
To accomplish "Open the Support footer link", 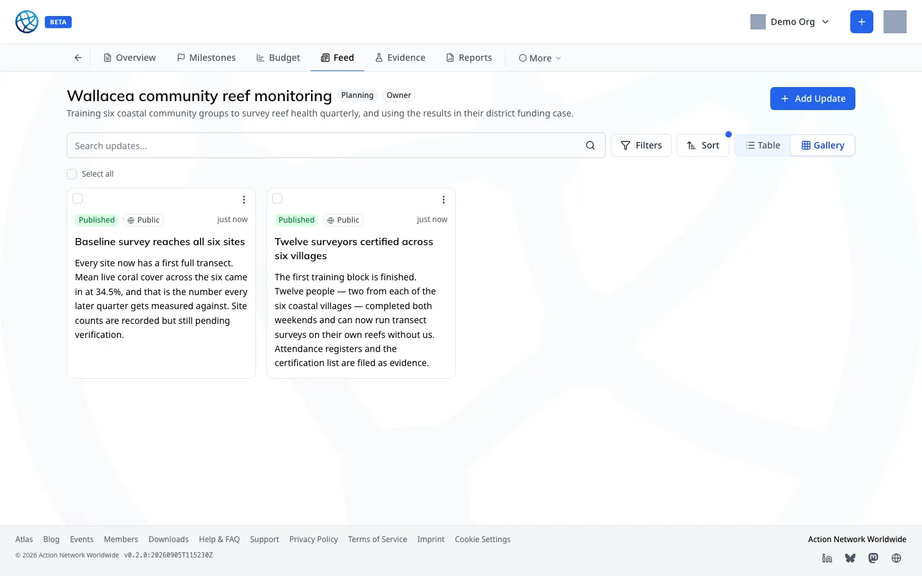I will (x=264, y=540).
